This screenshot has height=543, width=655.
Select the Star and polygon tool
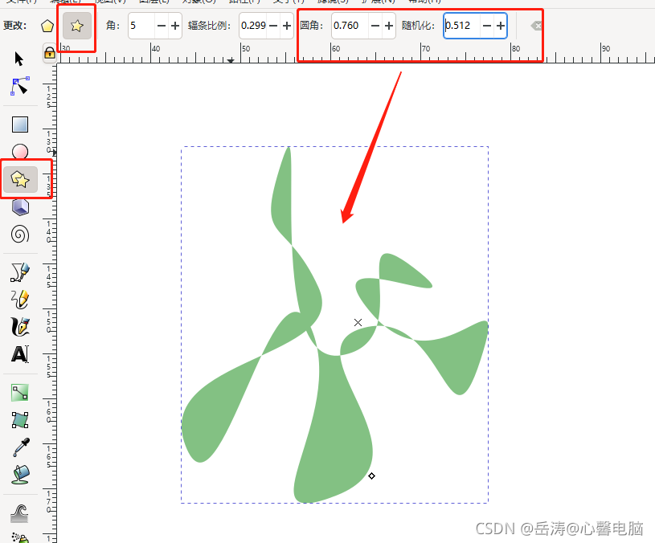pyautogui.click(x=20, y=179)
